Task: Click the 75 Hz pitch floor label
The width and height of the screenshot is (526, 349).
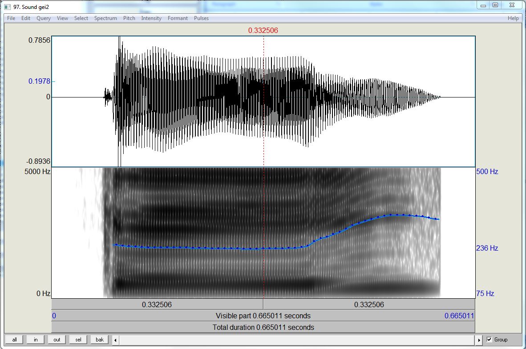Action: click(x=485, y=293)
